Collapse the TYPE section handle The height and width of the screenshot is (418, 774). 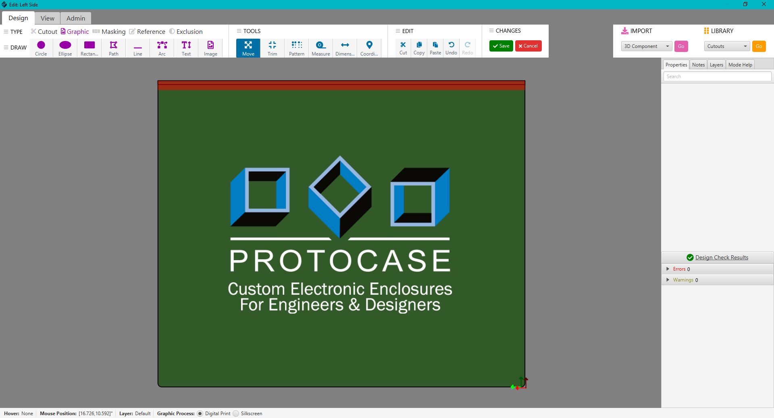click(x=6, y=32)
